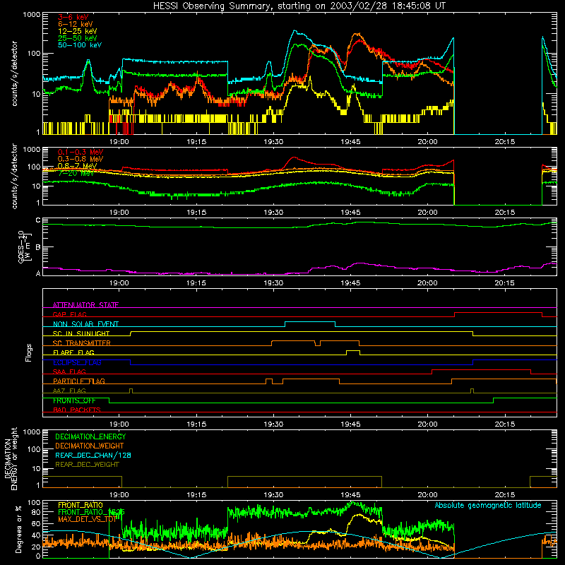Click the GAP_FLAG raised red segment
The height and width of the screenshot is (565, 565).
coord(499,313)
